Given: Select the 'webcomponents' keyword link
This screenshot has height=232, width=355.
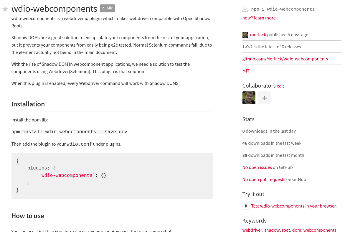Looking at the screenshot, I should point(320,230).
